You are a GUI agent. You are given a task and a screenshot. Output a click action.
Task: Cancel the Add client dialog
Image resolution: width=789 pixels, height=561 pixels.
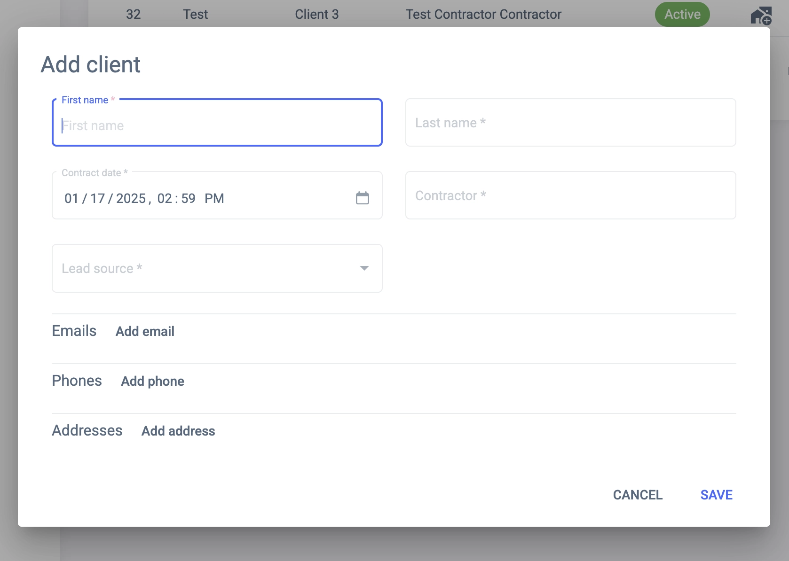pos(637,495)
